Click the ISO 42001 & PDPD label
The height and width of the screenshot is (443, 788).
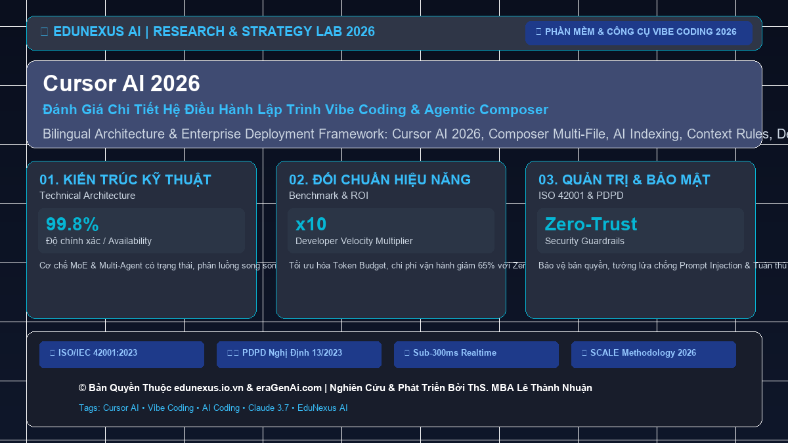pyautogui.click(x=581, y=196)
